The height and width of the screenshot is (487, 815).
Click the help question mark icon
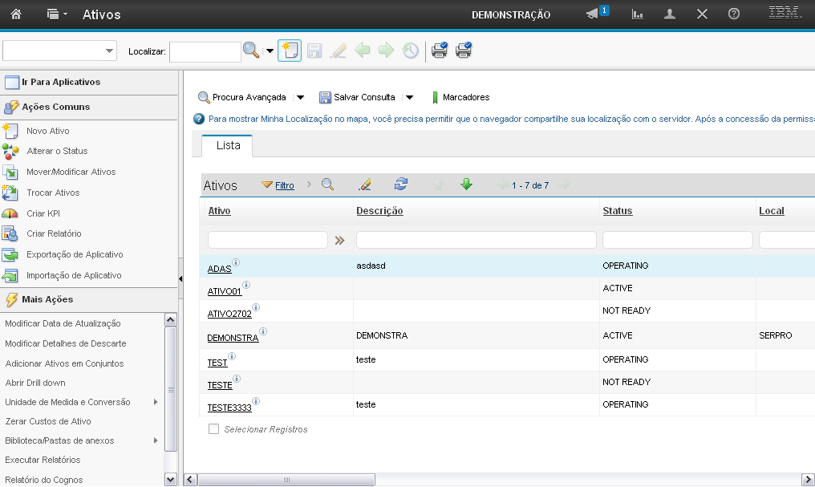733,14
